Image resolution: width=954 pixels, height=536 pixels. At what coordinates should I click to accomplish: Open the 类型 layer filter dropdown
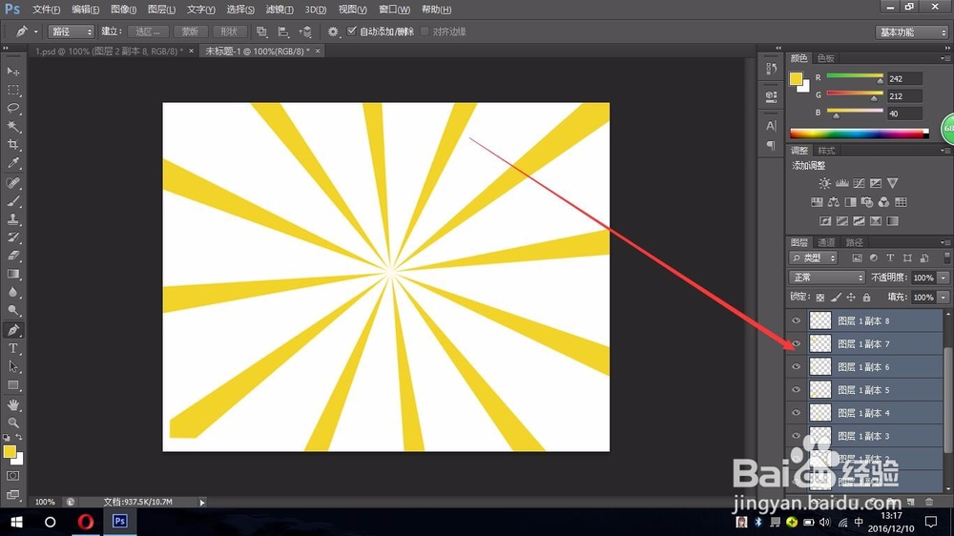pyautogui.click(x=814, y=258)
